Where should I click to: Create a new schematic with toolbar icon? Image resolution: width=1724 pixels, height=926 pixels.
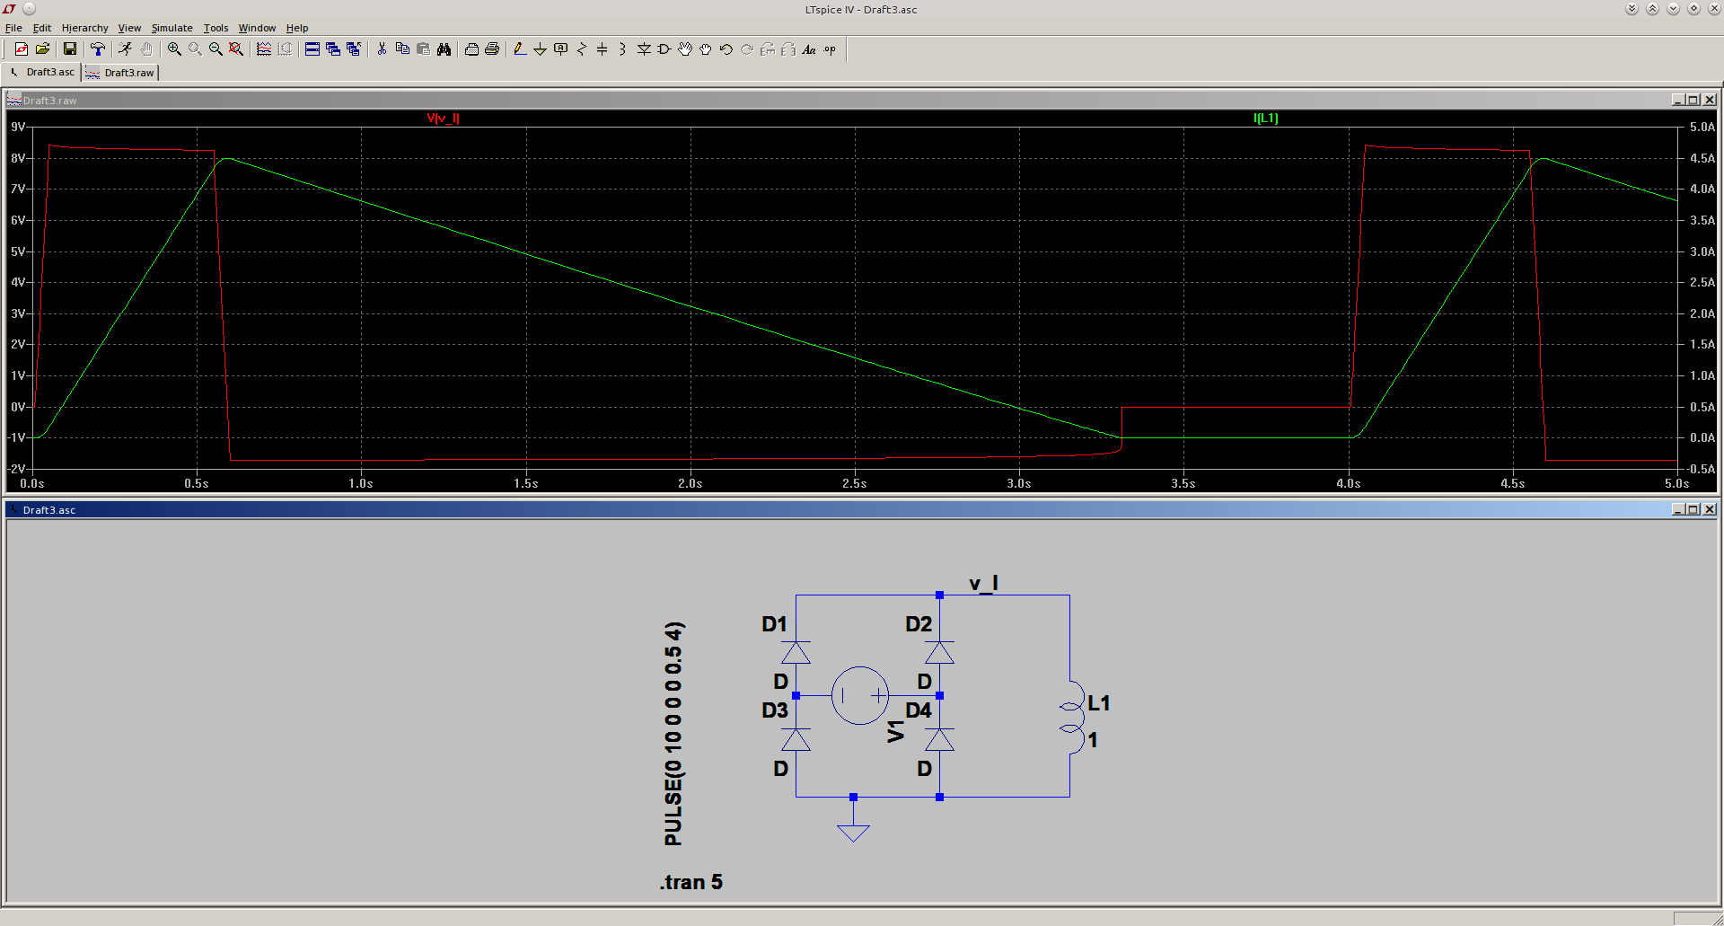click(x=22, y=49)
